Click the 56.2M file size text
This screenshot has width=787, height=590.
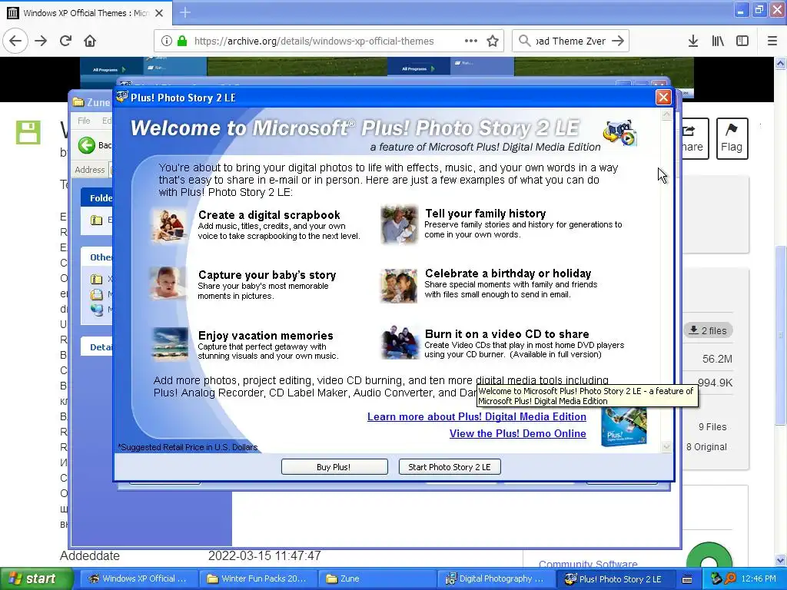click(x=717, y=359)
